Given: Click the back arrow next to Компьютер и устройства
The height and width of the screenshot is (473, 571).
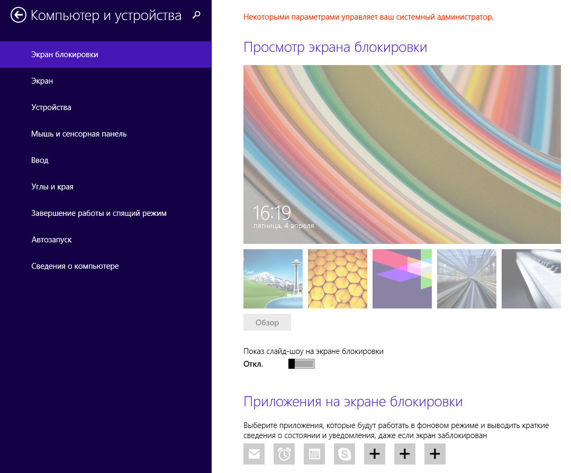Looking at the screenshot, I should click(x=19, y=15).
